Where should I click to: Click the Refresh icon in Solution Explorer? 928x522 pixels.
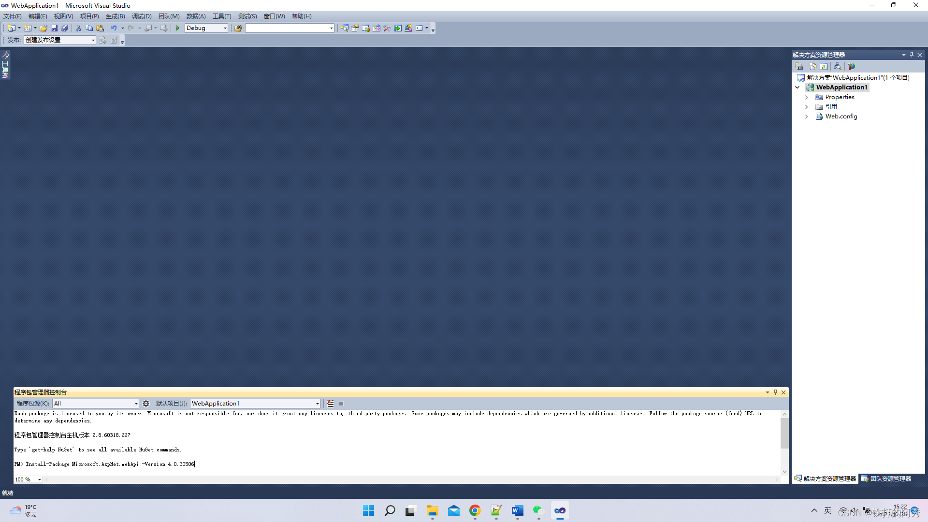824,66
